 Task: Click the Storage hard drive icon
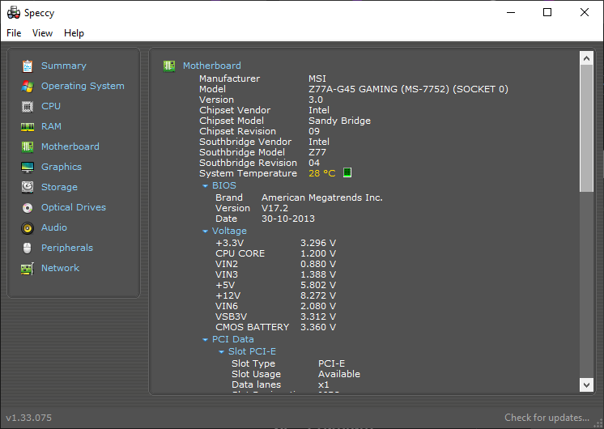[28, 187]
